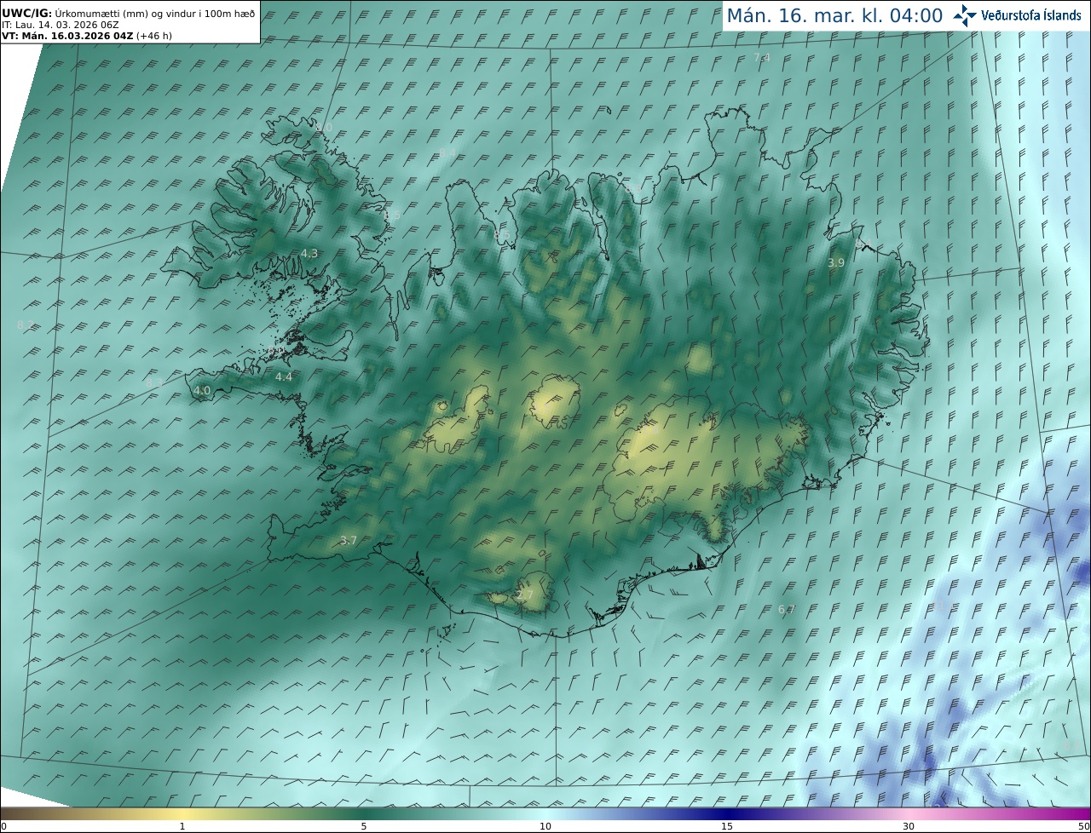This screenshot has width=1091, height=833.
Task: Select the date 'Mán. 16. mar. kl. 04:00'
Action: point(834,15)
